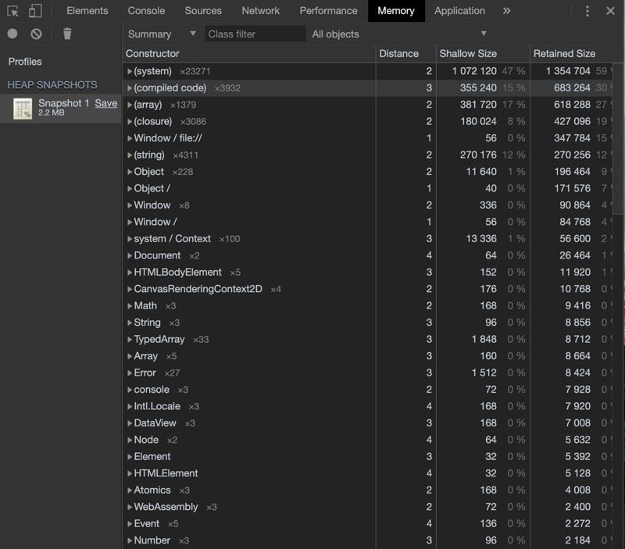Toggle the device toolbar icon
The height and width of the screenshot is (549, 625).
pyautogui.click(x=35, y=11)
